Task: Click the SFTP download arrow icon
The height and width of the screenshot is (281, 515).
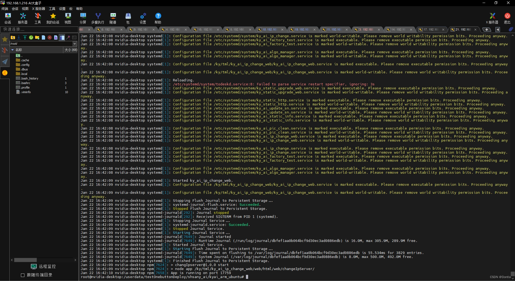Action: pos(19,37)
